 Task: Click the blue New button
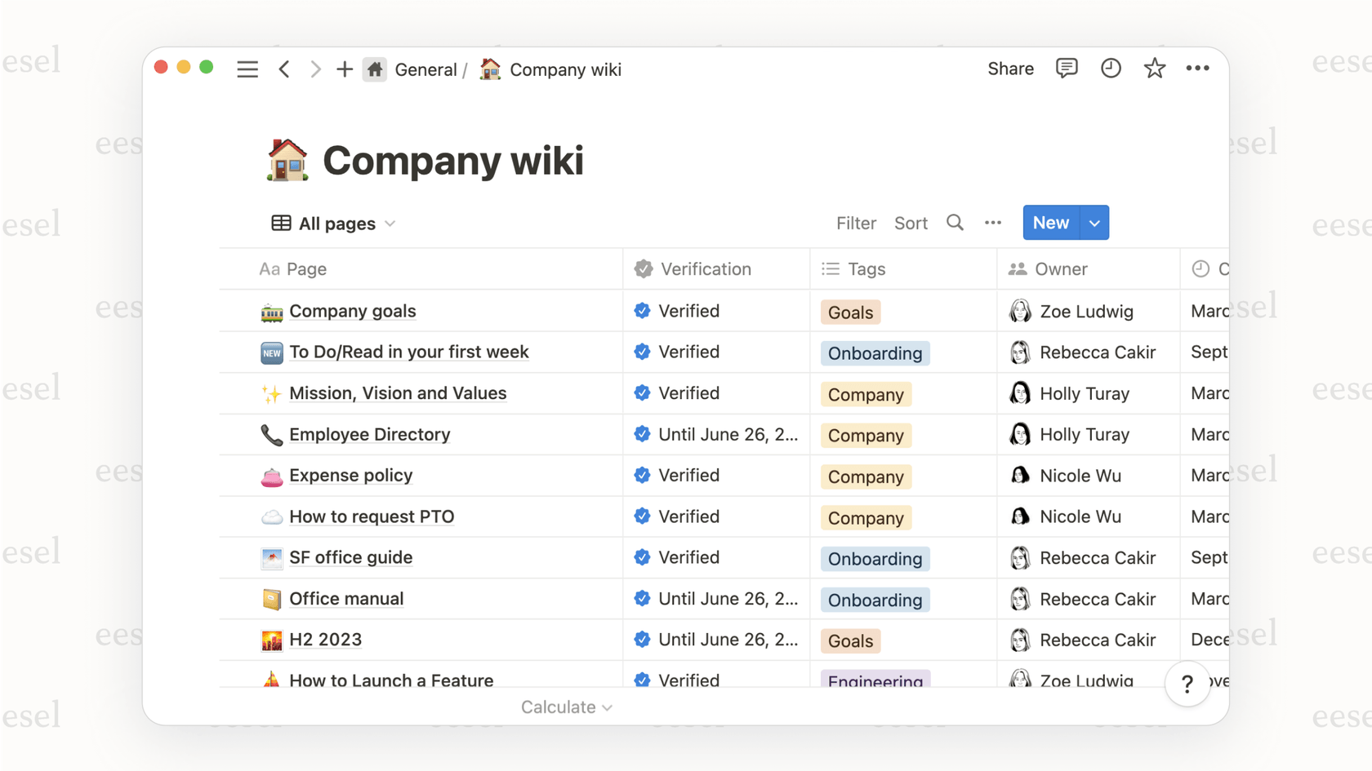[1050, 223]
